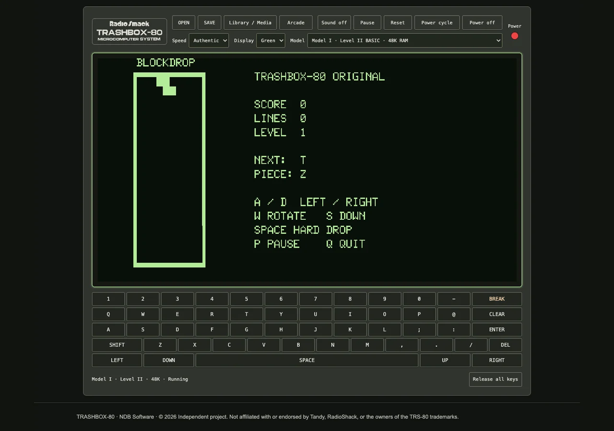The width and height of the screenshot is (614, 431).
Task: Open the Arcade menu
Action: [296, 23]
